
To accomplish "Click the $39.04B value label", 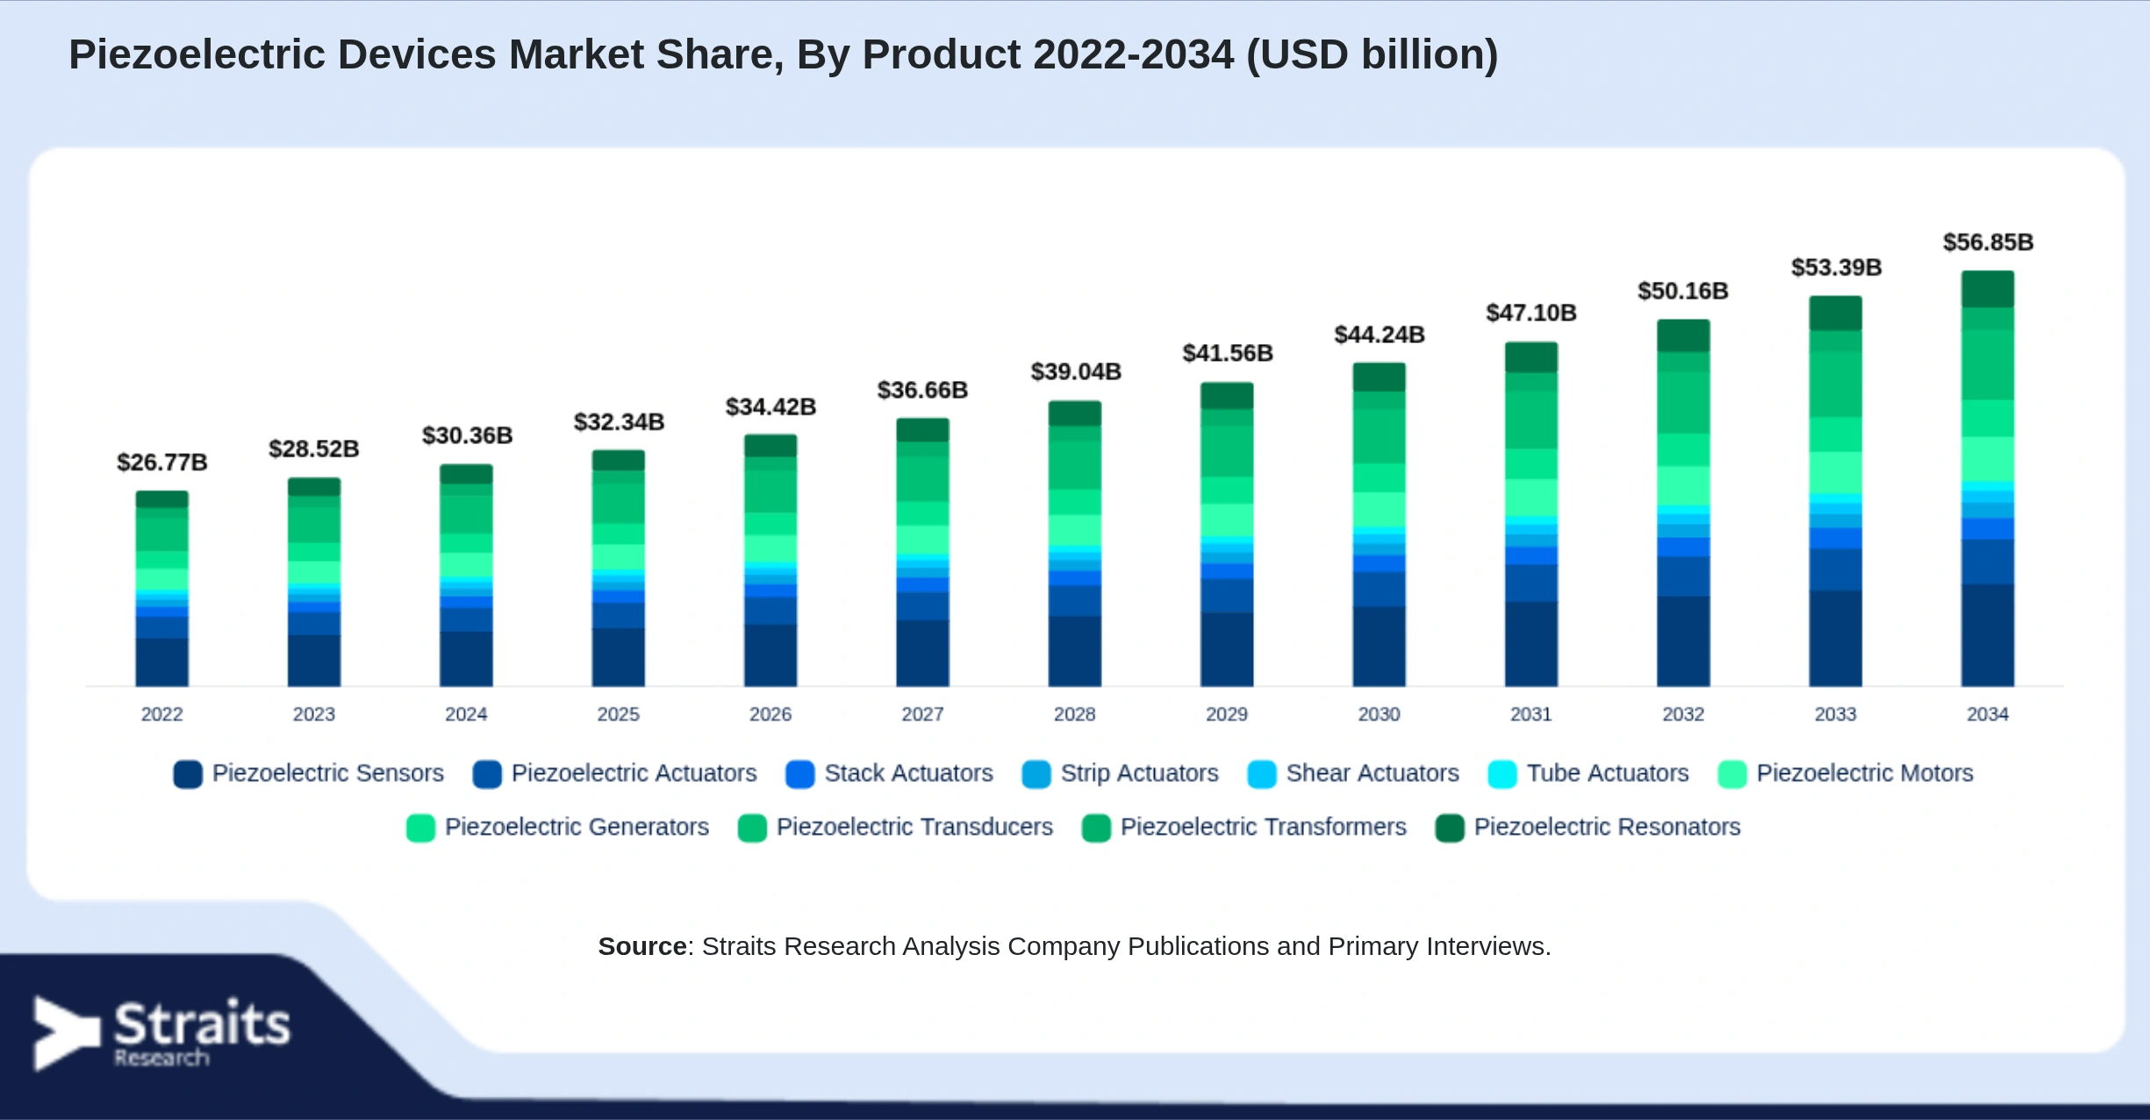I will (1076, 372).
